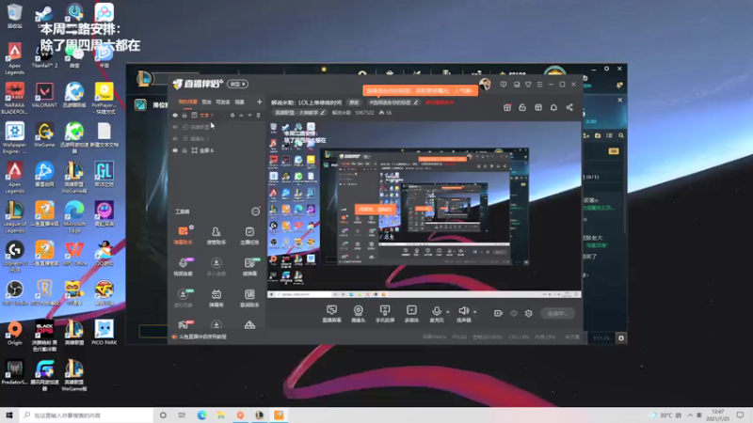753x423 pixels.
Task: Add a 多媒体 multimedia source
Action: click(411, 314)
